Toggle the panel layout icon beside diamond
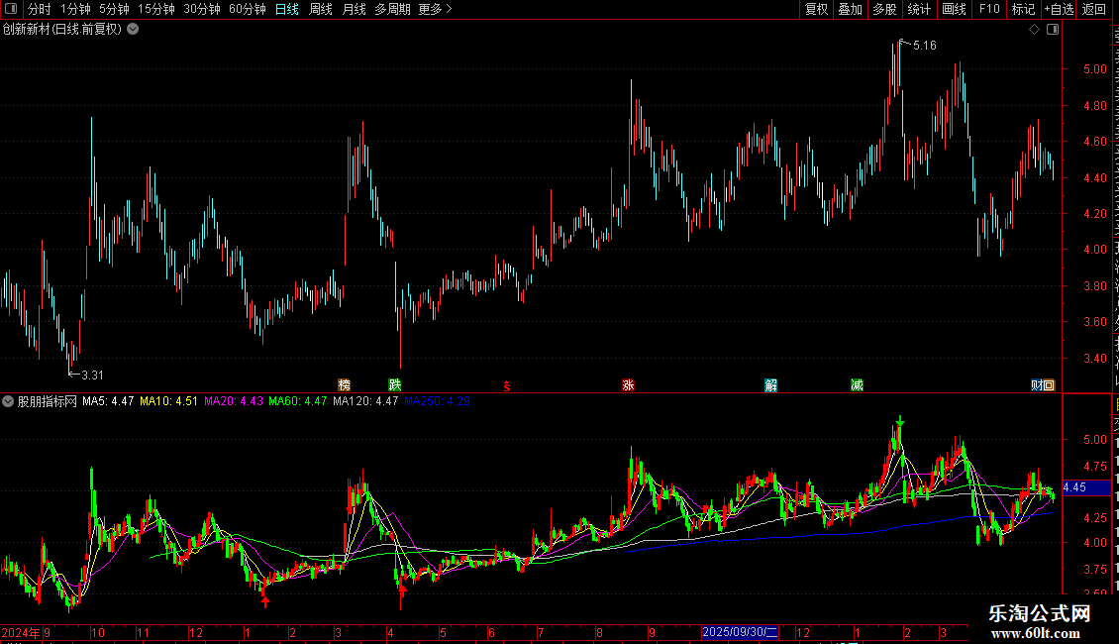 [x=1053, y=30]
